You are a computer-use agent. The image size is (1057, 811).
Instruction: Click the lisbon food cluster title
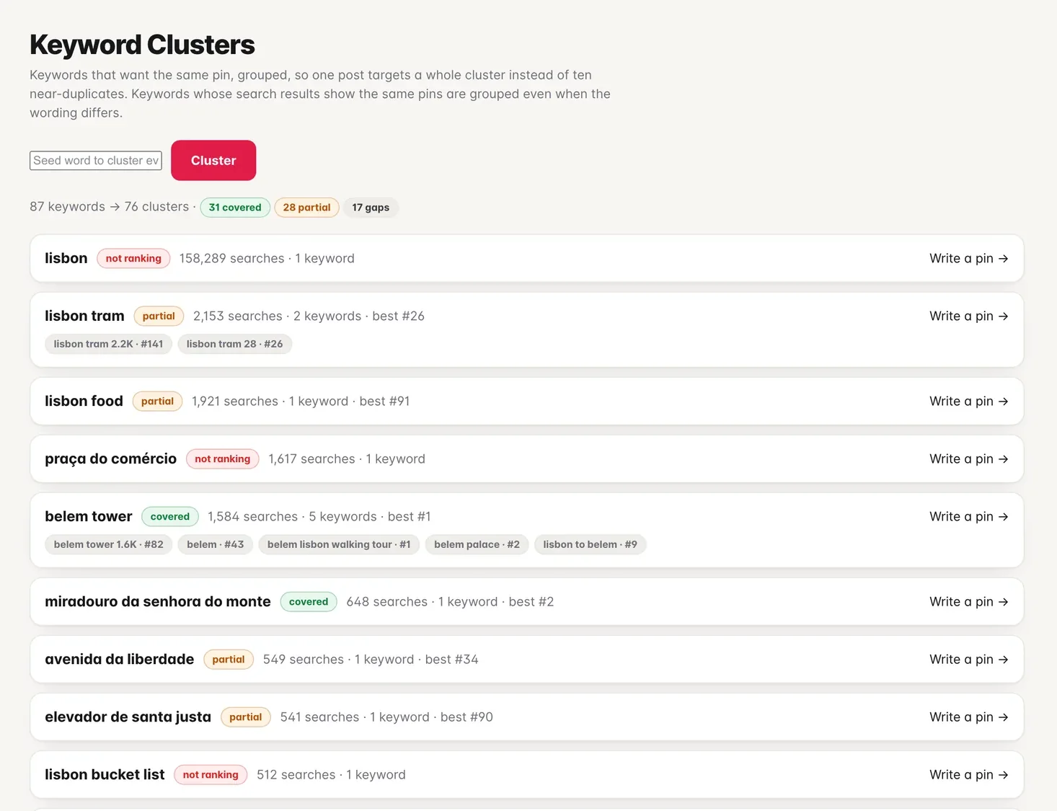(84, 401)
